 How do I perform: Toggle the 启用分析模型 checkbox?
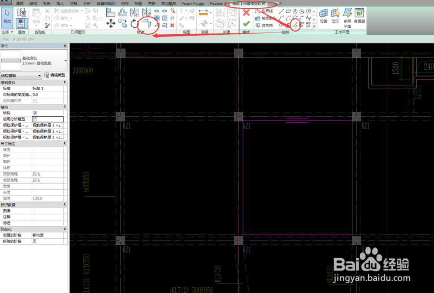pos(35,119)
